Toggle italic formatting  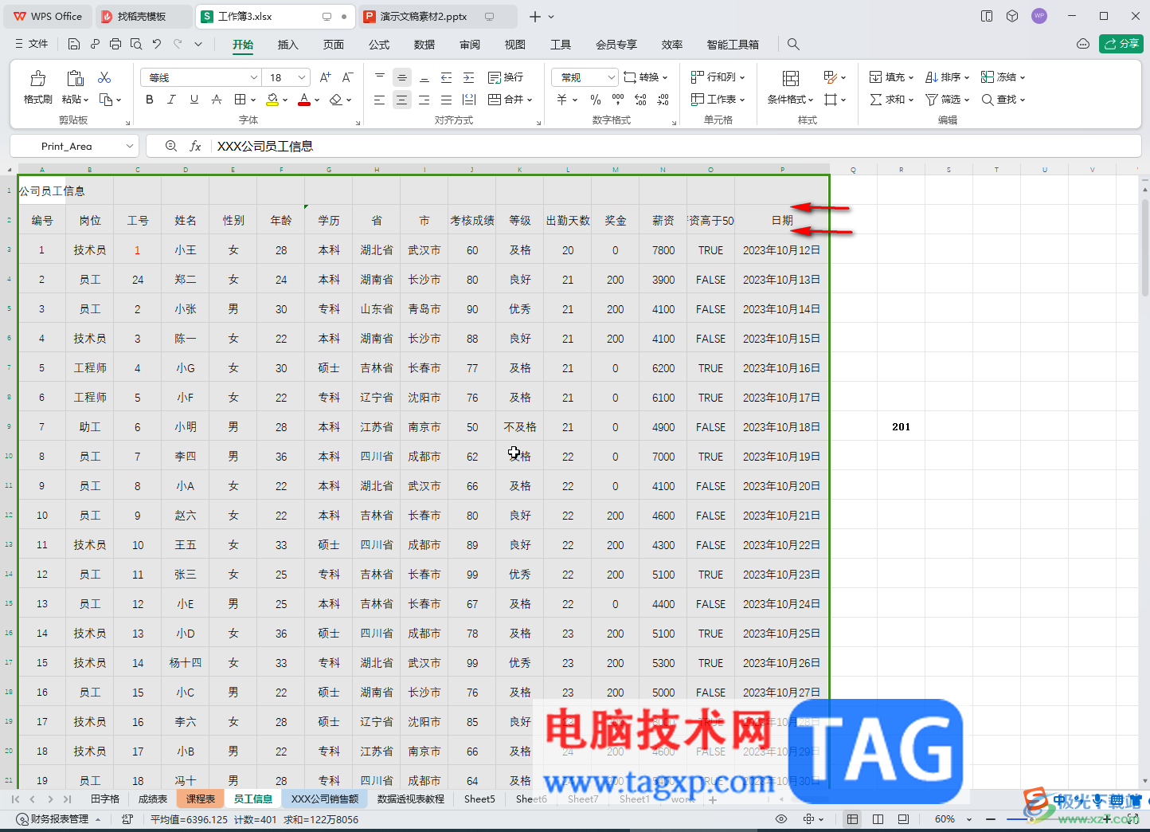[171, 100]
